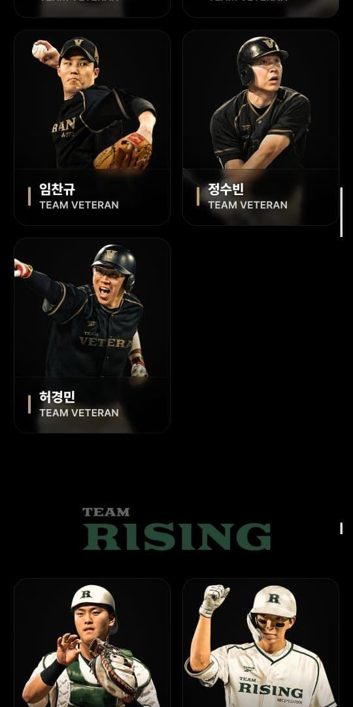Tap TEAM VETERAN label under 허경민
Screen dimensions: 353x707
(x=79, y=412)
